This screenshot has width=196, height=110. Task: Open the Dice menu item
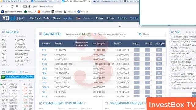78,18
